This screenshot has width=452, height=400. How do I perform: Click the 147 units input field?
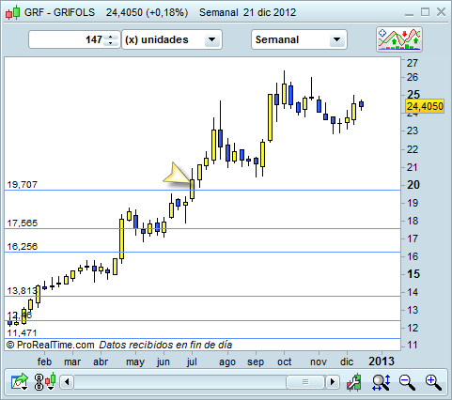(x=74, y=39)
